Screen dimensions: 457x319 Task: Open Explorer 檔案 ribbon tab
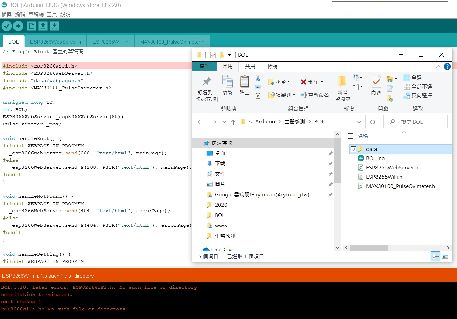point(204,66)
